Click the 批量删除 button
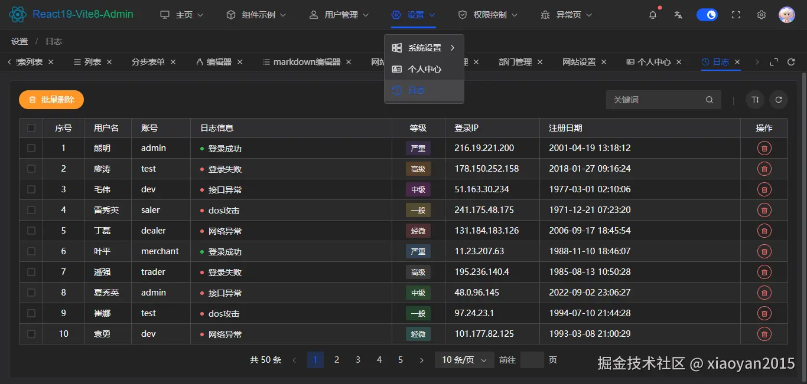 (51, 100)
